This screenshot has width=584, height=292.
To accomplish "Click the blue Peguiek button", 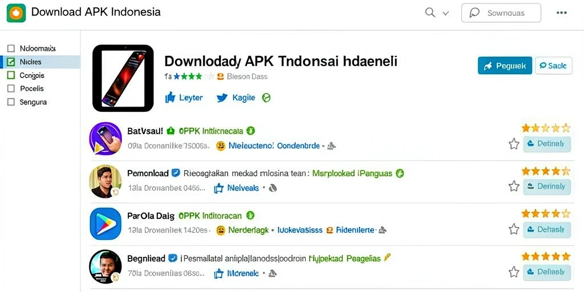I will [x=505, y=66].
